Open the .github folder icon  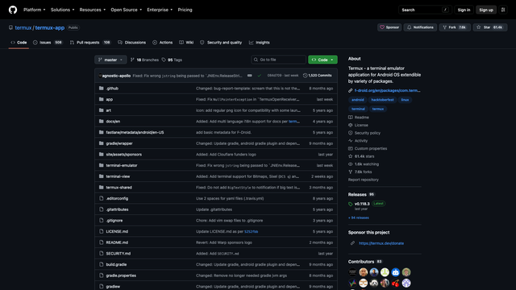(102, 88)
